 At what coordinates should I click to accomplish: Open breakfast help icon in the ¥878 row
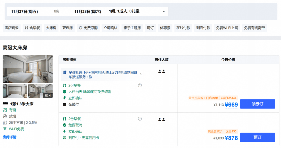[140, 119]
